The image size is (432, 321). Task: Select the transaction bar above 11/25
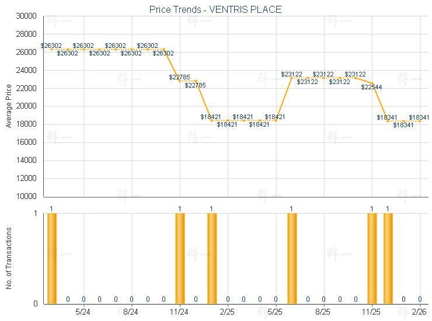372,258
